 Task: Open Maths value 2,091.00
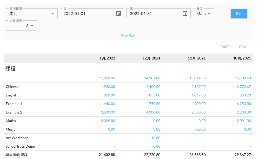(244, 121)
